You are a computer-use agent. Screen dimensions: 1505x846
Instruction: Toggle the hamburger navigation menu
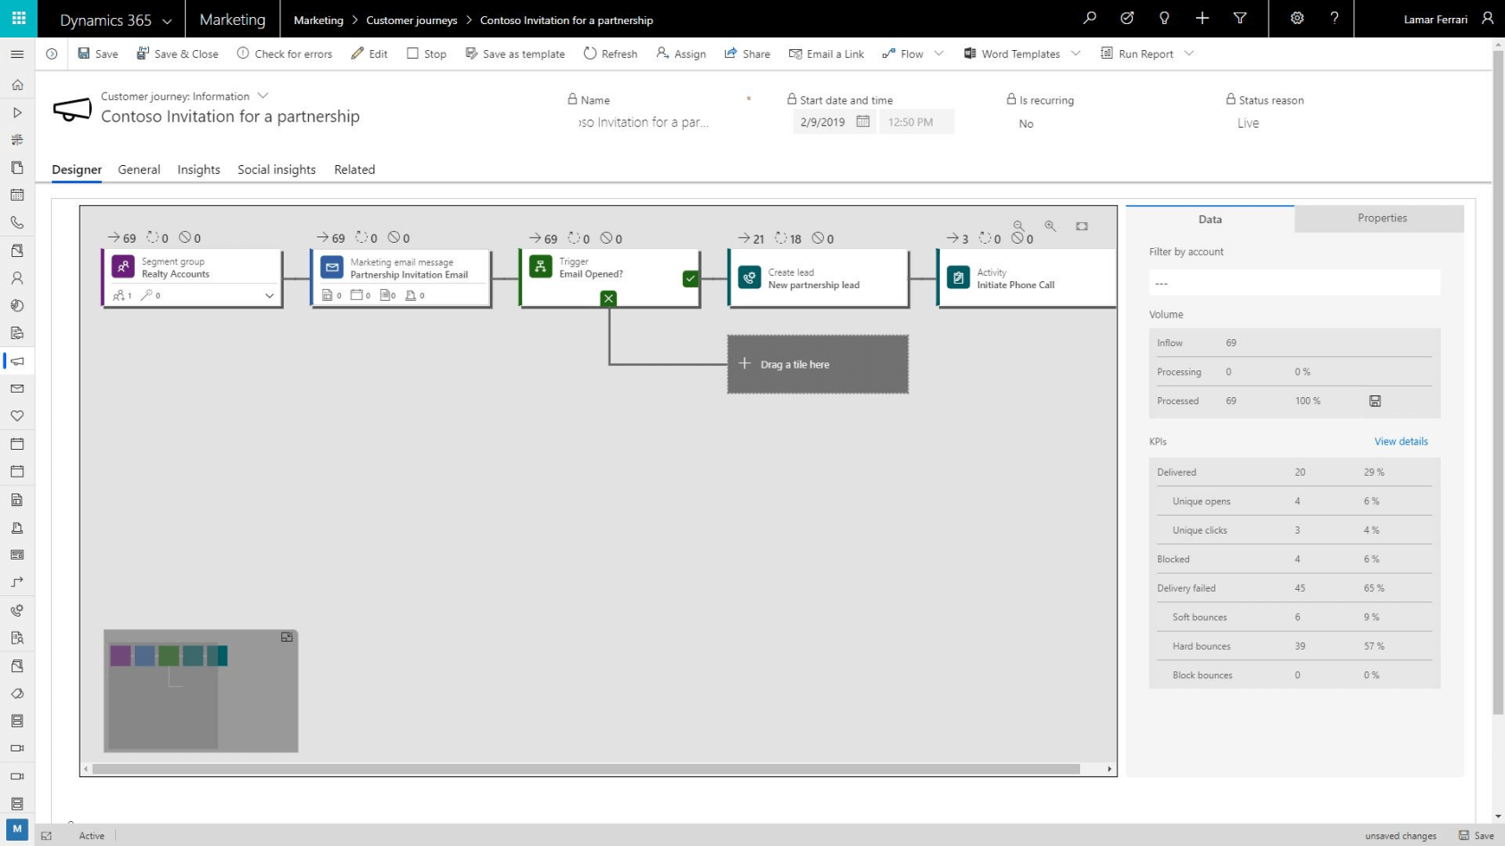coord(17,54)
